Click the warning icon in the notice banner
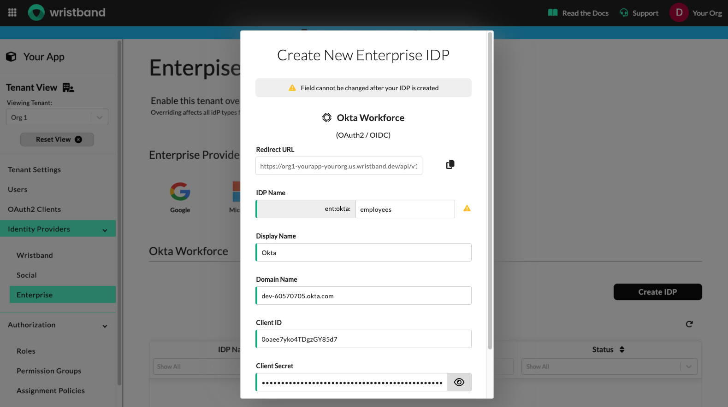This screenshot has height=407, width=728. 292,87
